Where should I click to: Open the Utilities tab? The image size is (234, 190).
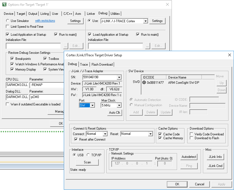point(115,14)
